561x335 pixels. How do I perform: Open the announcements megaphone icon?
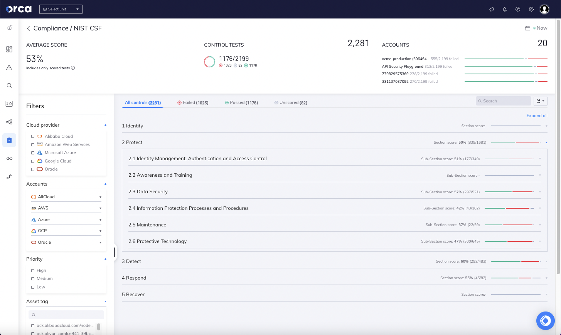(491, 9)
